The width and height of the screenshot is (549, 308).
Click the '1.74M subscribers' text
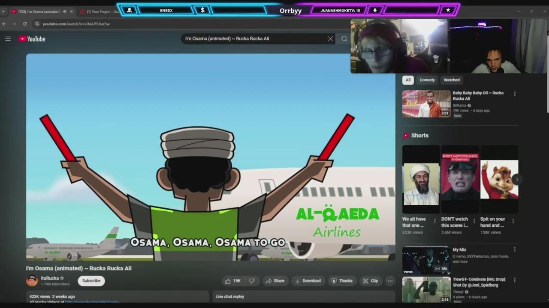click(55, 284)
